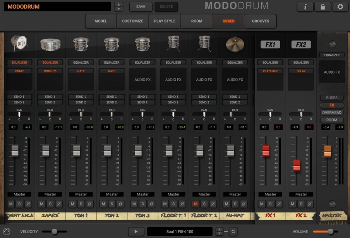Viewport: 350px width, 238px height.
Task: Open the info panel
Action: pos(305,7)
